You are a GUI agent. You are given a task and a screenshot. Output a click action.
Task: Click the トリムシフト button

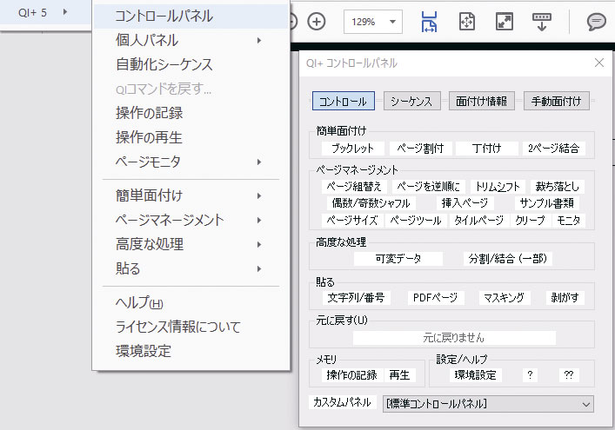tap(498, 187)
